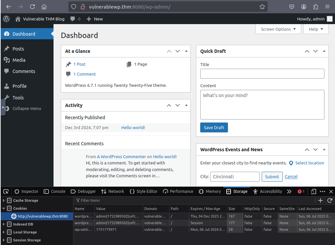This screenshot has height=245, width=335.
Task: Open the 1 Comment link
Action: point(85,74)
